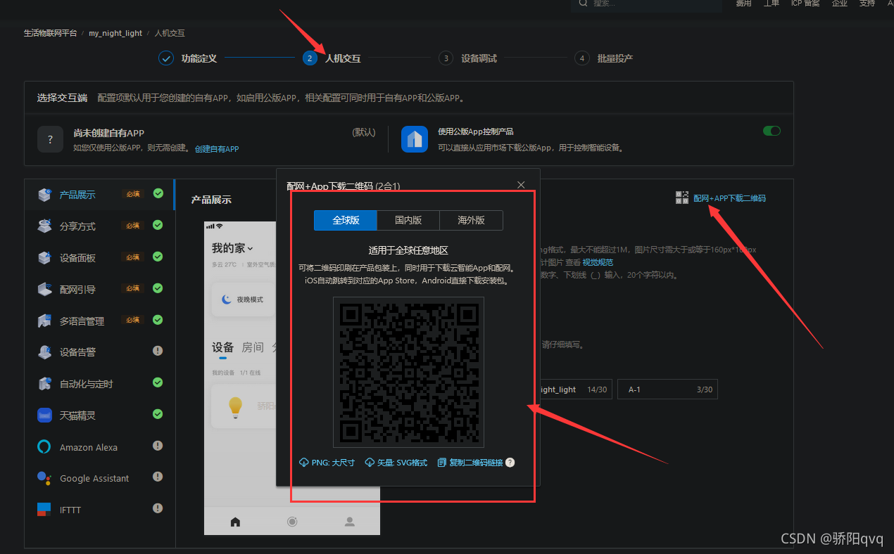Click 复制二维码链接

476,463
